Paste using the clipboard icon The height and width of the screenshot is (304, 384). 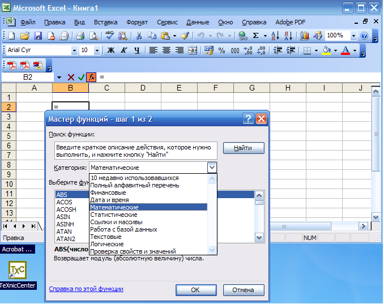[x=165, y=36]
